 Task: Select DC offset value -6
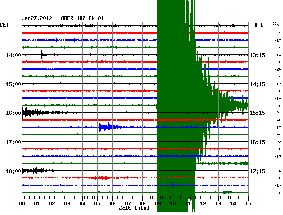[x=279, y=171]
